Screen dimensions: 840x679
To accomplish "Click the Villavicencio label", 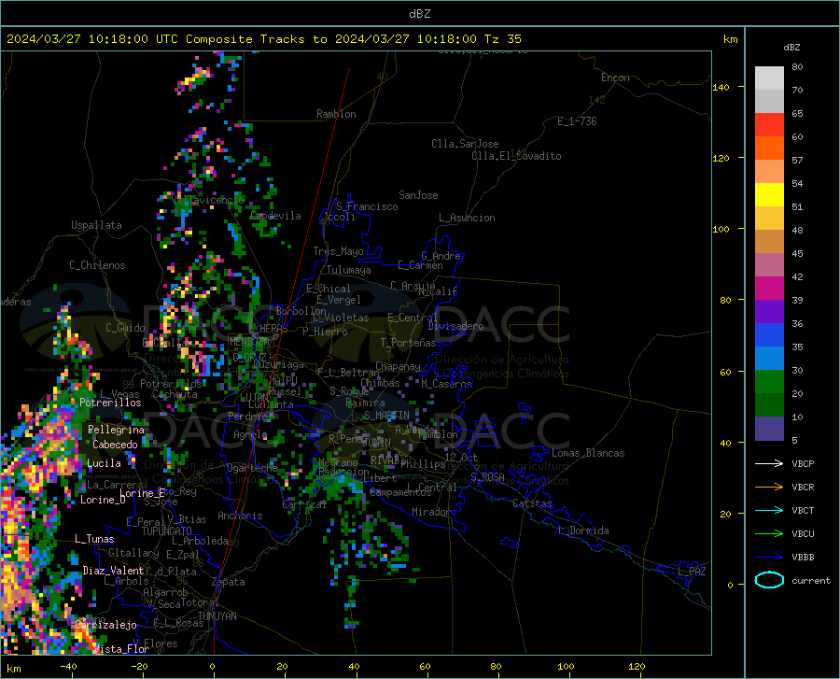I will pyautogui.click(x=208, y=200).
